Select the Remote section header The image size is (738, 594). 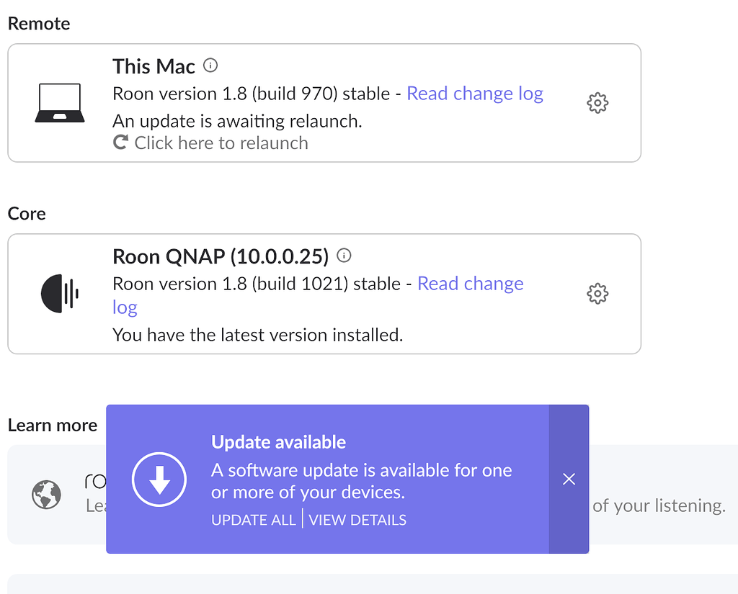tap(38, 23)
